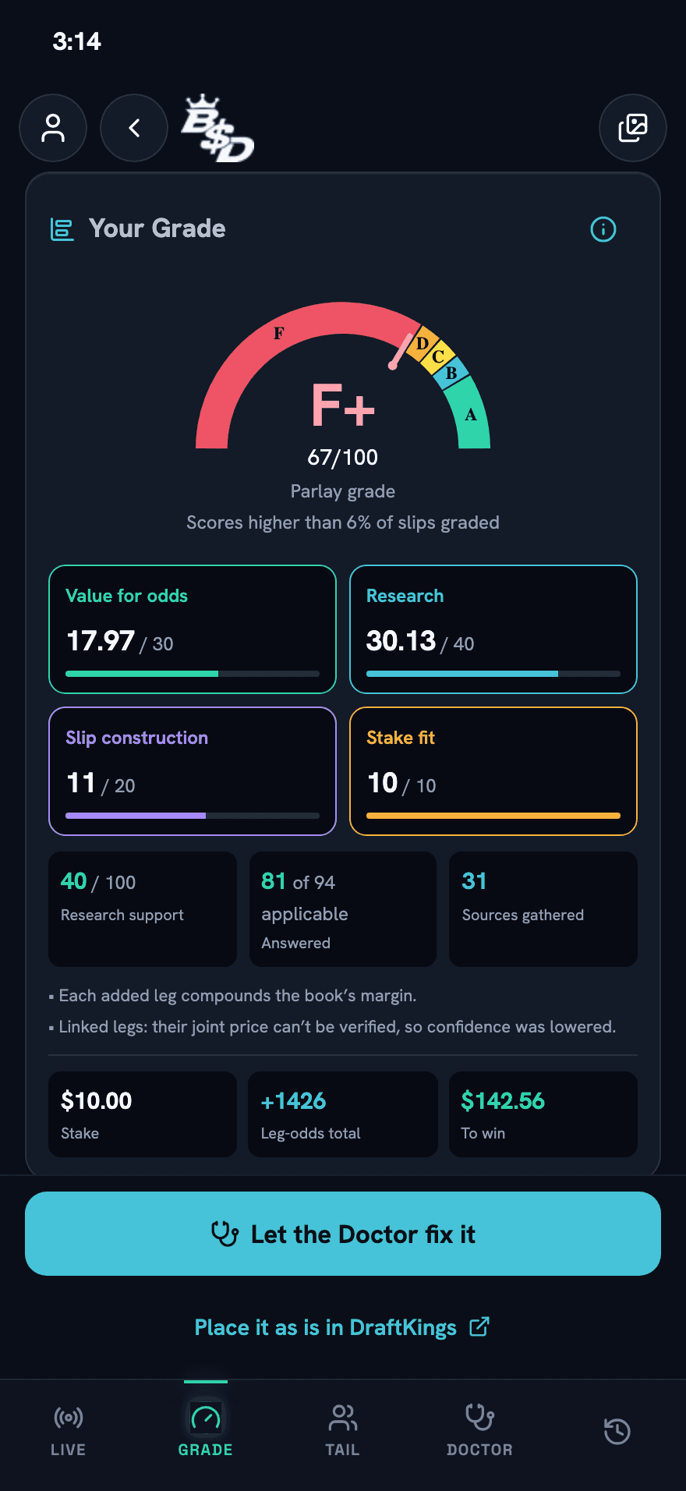This screenshot has width=686, height=1491.
Task: Open the history clock icon
Action: (617, 1431)
